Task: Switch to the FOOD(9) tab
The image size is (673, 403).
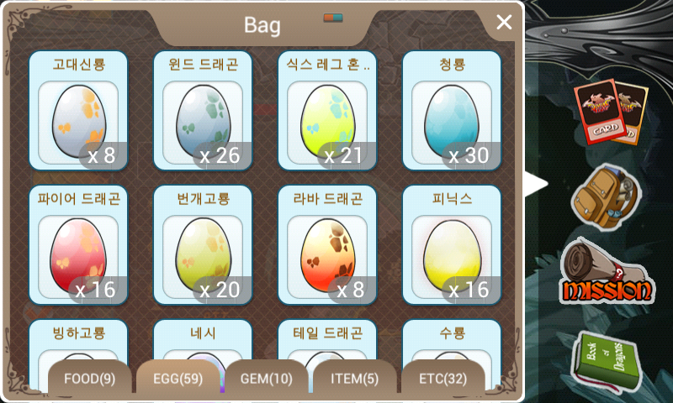Action: 90,378
